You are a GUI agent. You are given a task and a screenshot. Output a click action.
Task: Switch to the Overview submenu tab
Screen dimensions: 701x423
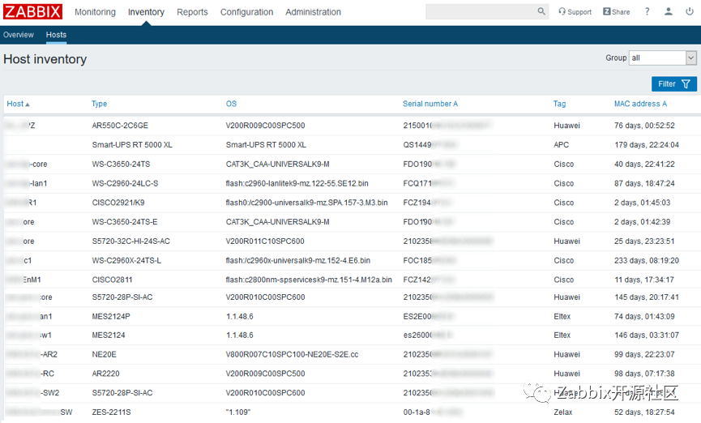(x=19, y=35)
